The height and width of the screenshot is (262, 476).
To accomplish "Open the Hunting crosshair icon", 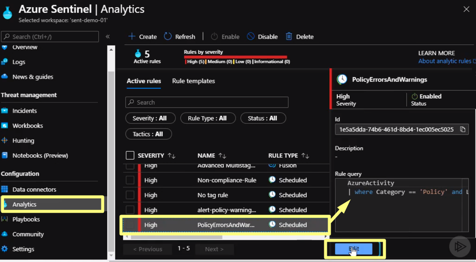I will pyautogui.click(x=5, y=141).
